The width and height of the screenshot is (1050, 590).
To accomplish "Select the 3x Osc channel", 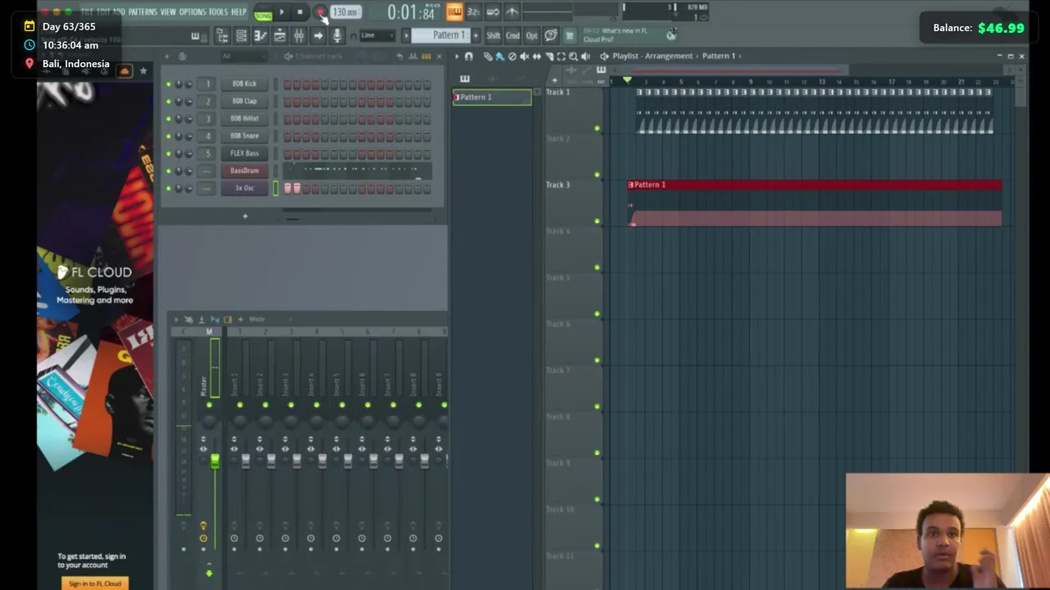I will pyautogui.click(x=244, y=188).
